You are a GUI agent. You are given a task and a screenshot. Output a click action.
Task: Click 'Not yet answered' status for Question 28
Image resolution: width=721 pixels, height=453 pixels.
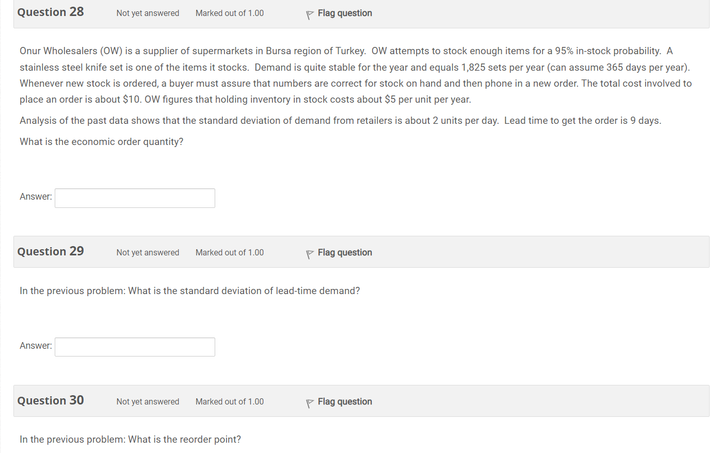148,13
